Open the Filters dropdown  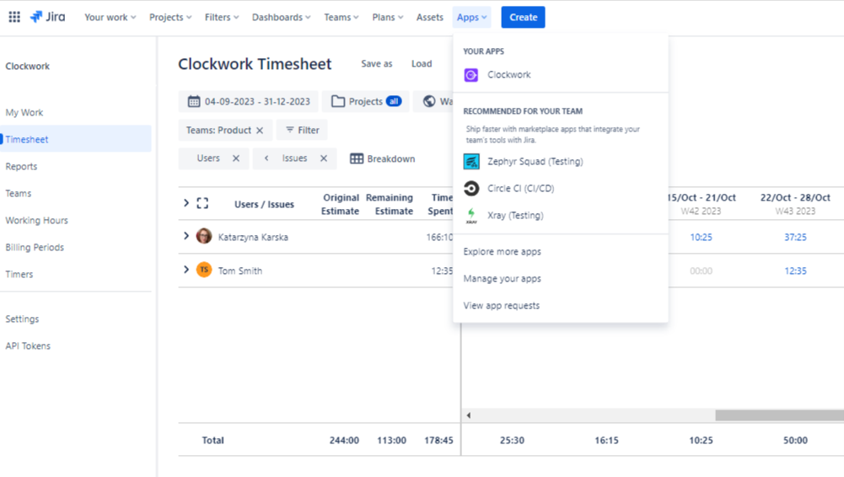[222, 17]
